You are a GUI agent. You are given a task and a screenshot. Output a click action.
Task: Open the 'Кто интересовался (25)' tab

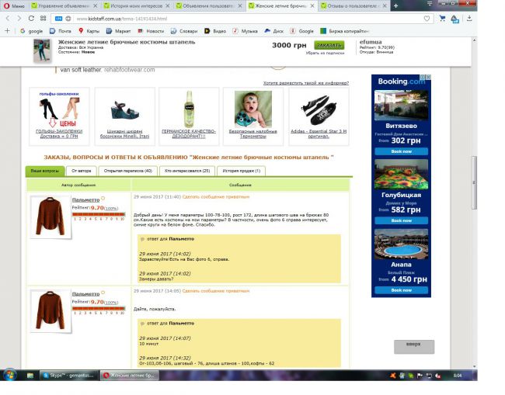(x=186, y=170)
